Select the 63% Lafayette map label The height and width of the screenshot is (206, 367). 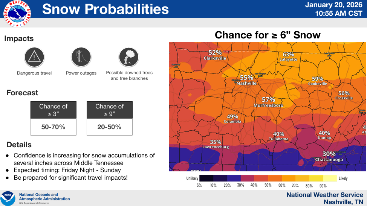point(288,56)
